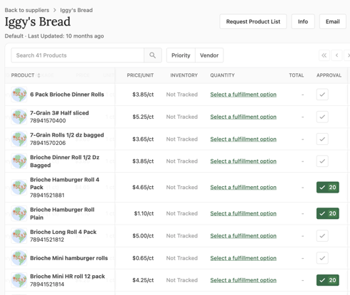Viewport: 350px width, 295px height.
Task: Sort by the Product column arrows
Action: point(38,75)
